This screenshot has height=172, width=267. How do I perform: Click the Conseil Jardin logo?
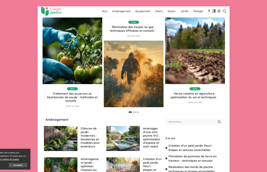(51, 11)
